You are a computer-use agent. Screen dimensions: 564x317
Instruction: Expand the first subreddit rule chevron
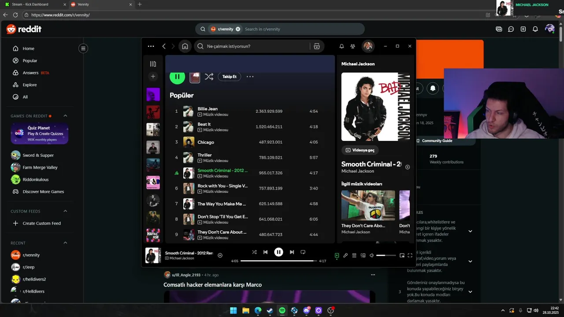point(470,231)
